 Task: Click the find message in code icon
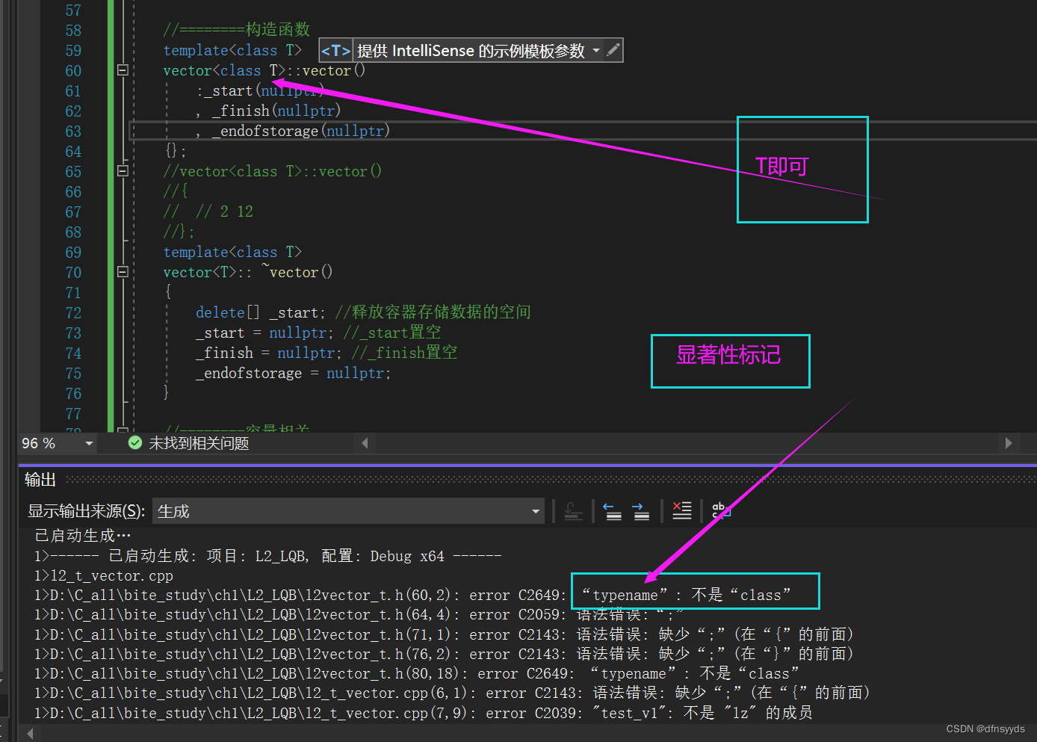click(x=574, y=511)
